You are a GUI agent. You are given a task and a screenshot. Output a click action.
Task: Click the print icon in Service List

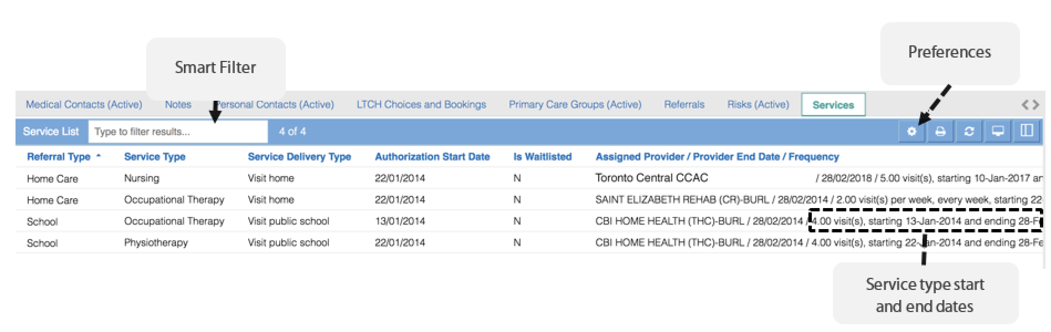click(x=940, y=132)
